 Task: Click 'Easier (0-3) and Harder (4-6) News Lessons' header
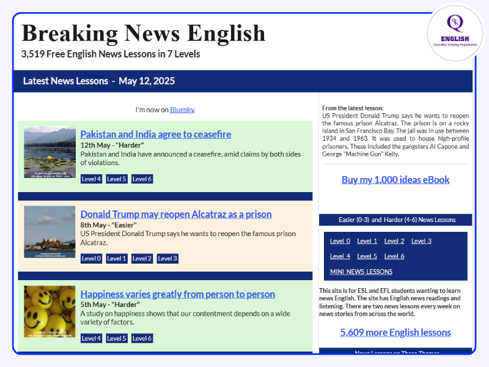click(395, 220)
